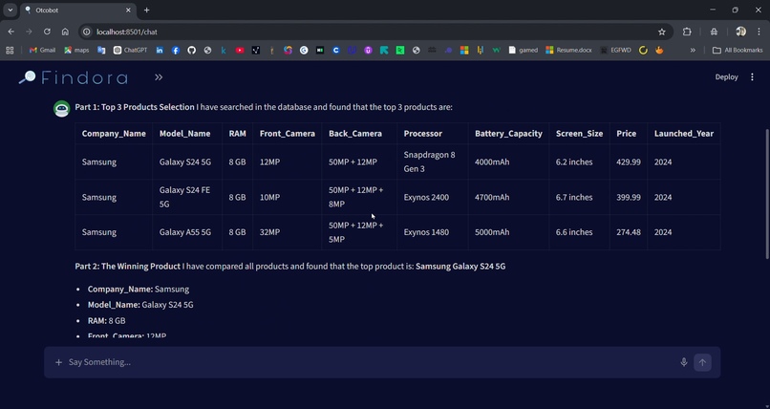
Task: Open the All Bookmarks folder
Action: [738, 50]
